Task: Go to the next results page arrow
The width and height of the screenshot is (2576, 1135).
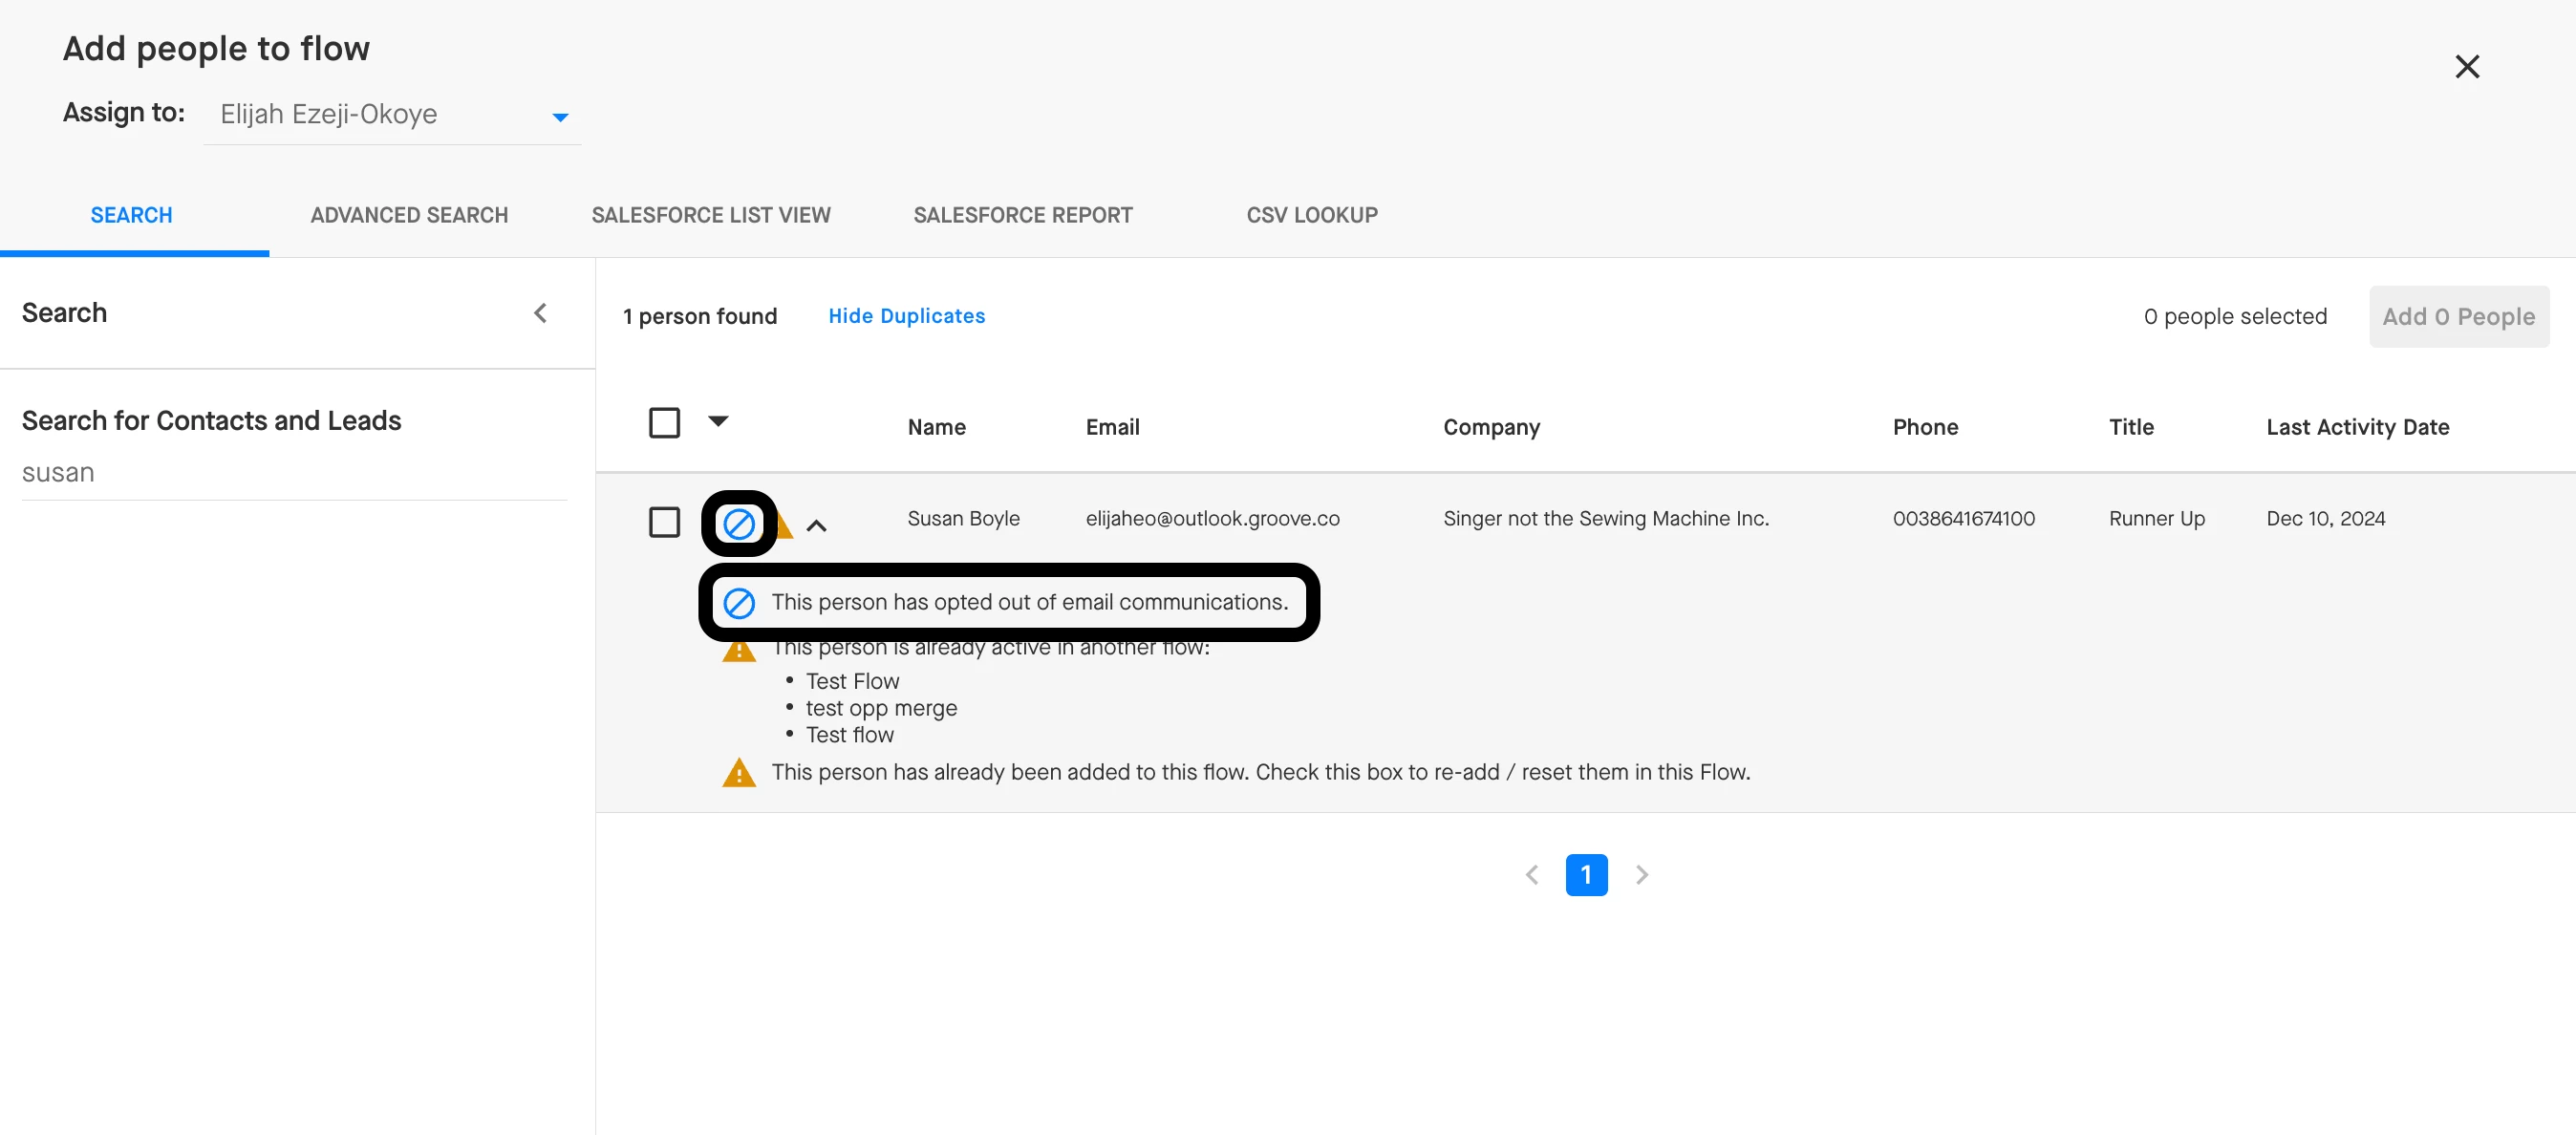Action: point(1641,875)
